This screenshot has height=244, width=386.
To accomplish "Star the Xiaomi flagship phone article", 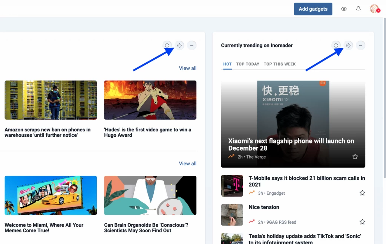I will point(355,157).
